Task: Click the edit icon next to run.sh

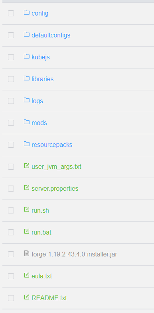Action: pyautogui.click(x=27, y=209)
